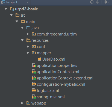Select the logback.xml file name
The image size is (112, 107).
click(x=48, y=91)
